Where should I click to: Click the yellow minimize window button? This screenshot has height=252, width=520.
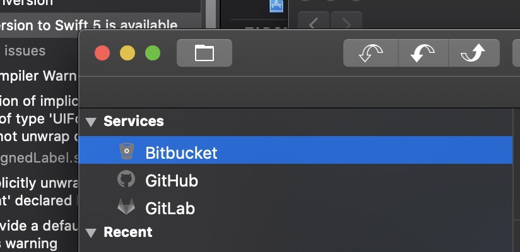(x=127, y=53)
